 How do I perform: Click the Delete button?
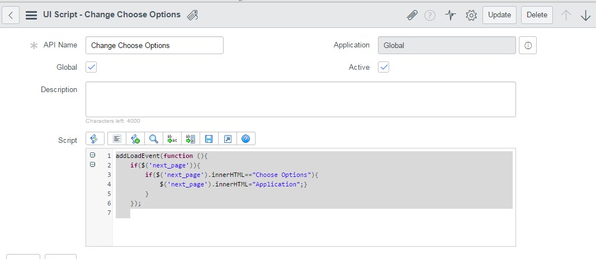537,15
